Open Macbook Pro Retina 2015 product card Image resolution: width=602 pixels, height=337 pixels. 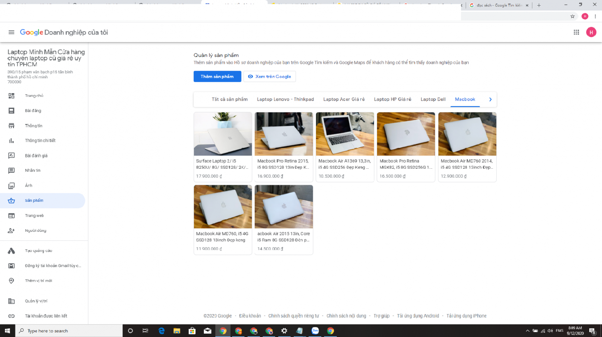coord(284,147)
